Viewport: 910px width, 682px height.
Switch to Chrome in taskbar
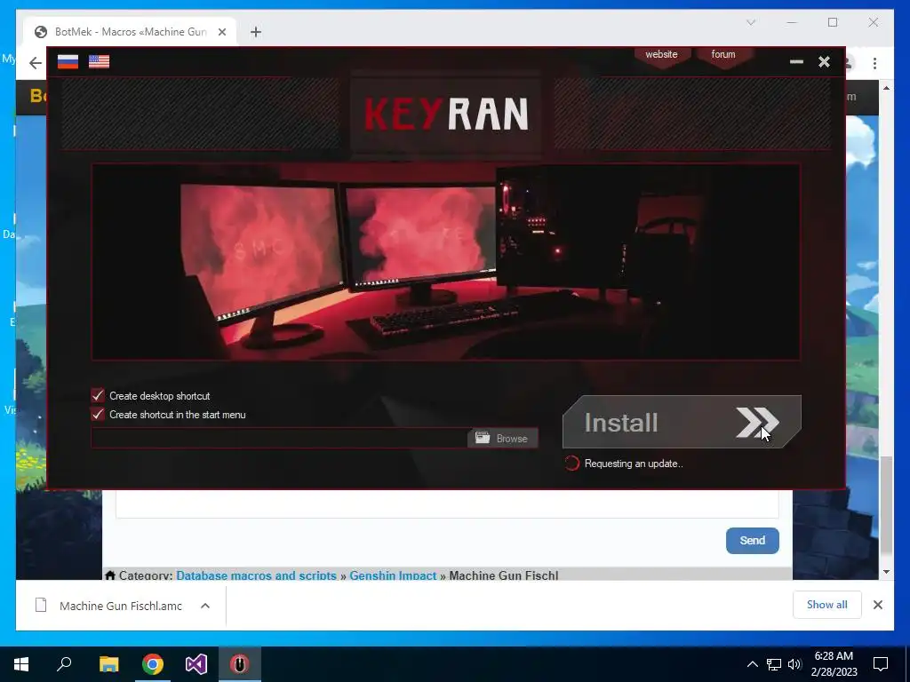[153, 664]
